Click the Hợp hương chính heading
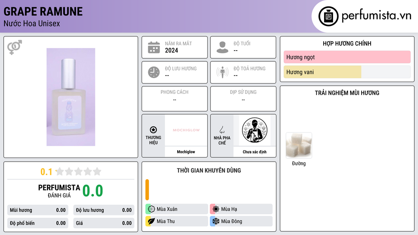 347,43
